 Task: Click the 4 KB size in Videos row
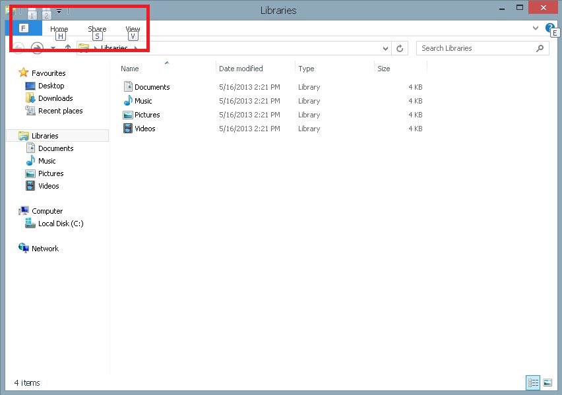click(416, 129)
